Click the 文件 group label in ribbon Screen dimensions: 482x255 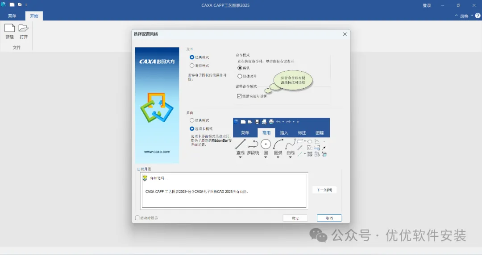(x=17, y=48)
